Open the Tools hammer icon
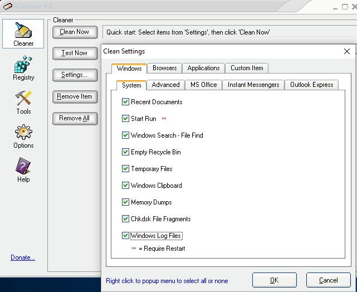 pyautogui.click(x=23, y=98)
